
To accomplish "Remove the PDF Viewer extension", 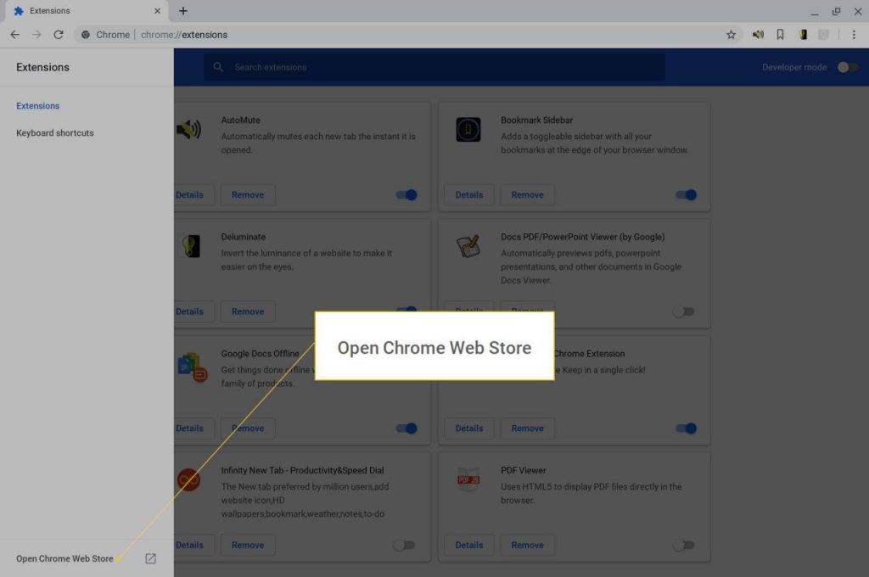I will tap(527, 545).
